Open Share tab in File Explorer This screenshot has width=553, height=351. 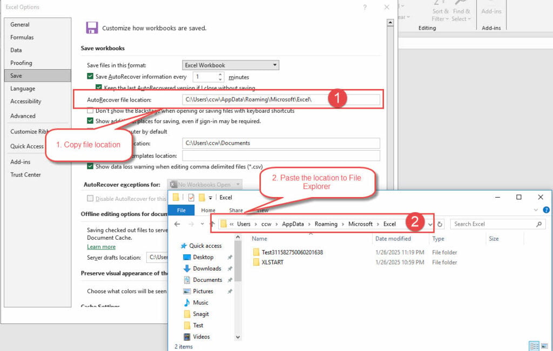236,210
